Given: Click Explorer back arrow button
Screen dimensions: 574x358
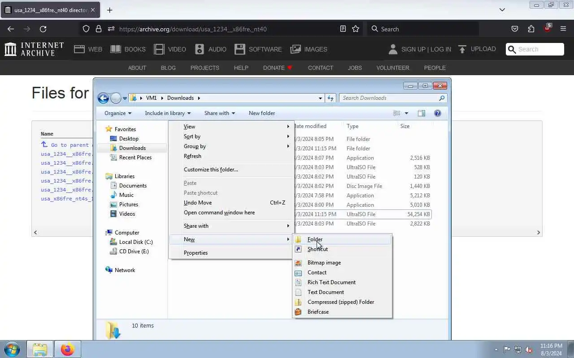Looking at the screenshot, I should coord(103,98).
